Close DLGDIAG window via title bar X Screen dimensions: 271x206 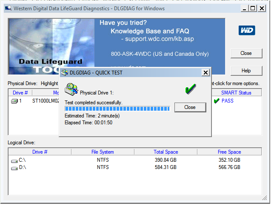262,9
